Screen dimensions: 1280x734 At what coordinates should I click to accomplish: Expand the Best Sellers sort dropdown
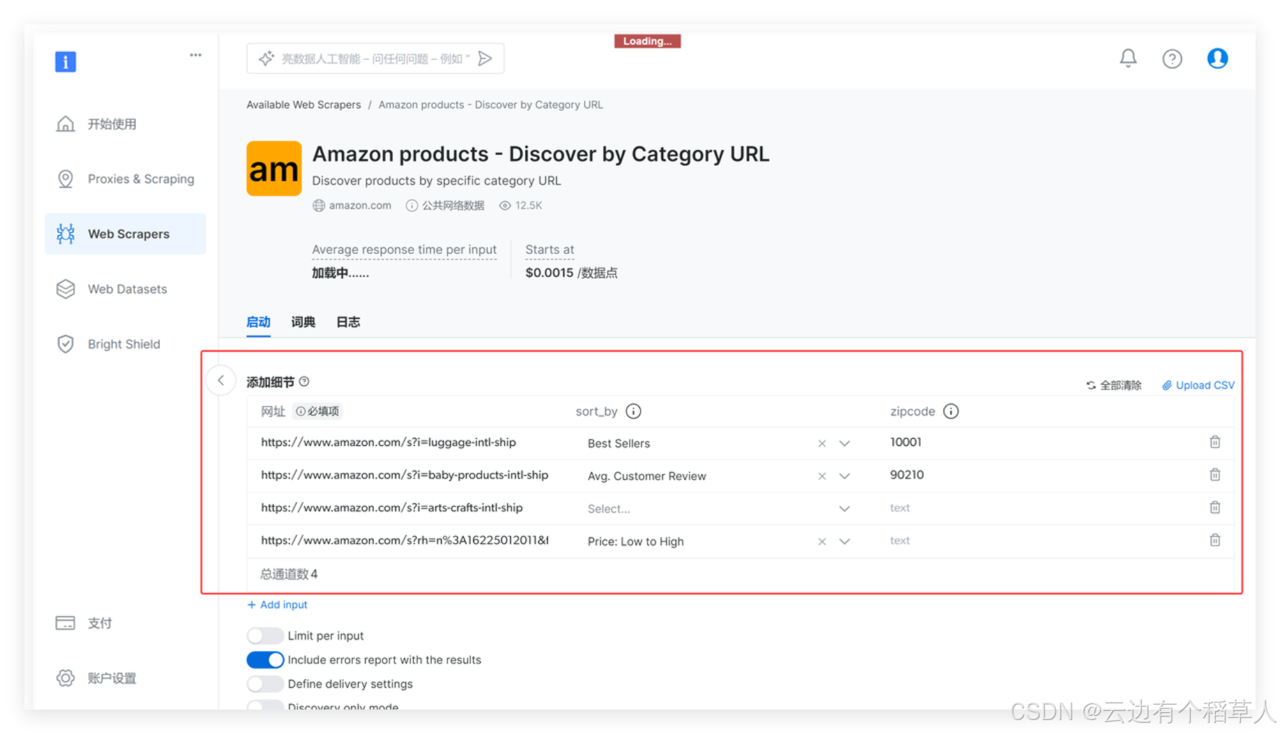844,444
